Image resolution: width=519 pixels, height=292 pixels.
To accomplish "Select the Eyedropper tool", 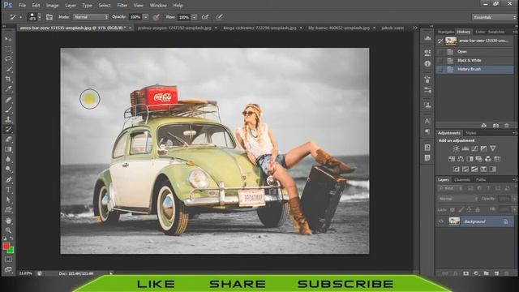I will point(8,88).
